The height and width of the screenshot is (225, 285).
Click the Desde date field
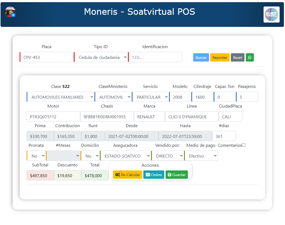click(x=131, y=136)
